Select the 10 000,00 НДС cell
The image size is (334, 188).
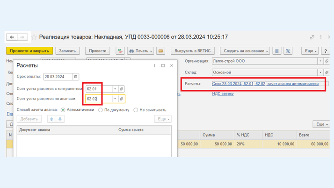point(279,144)
